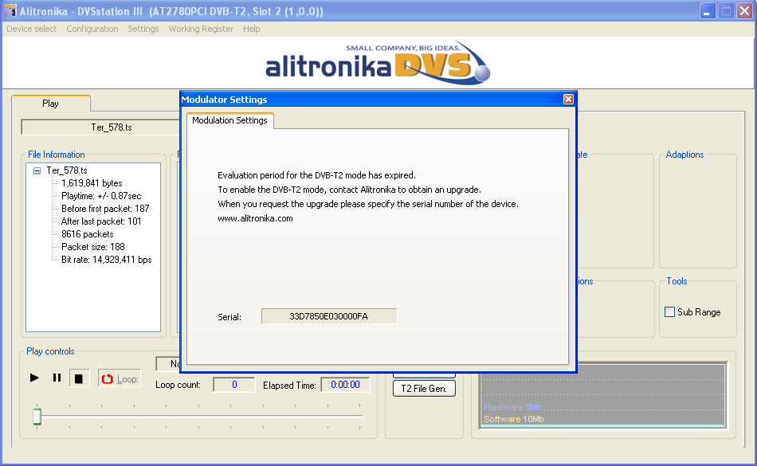Click the Elapsed Time field
757x466 pixels.
point(345,385)
